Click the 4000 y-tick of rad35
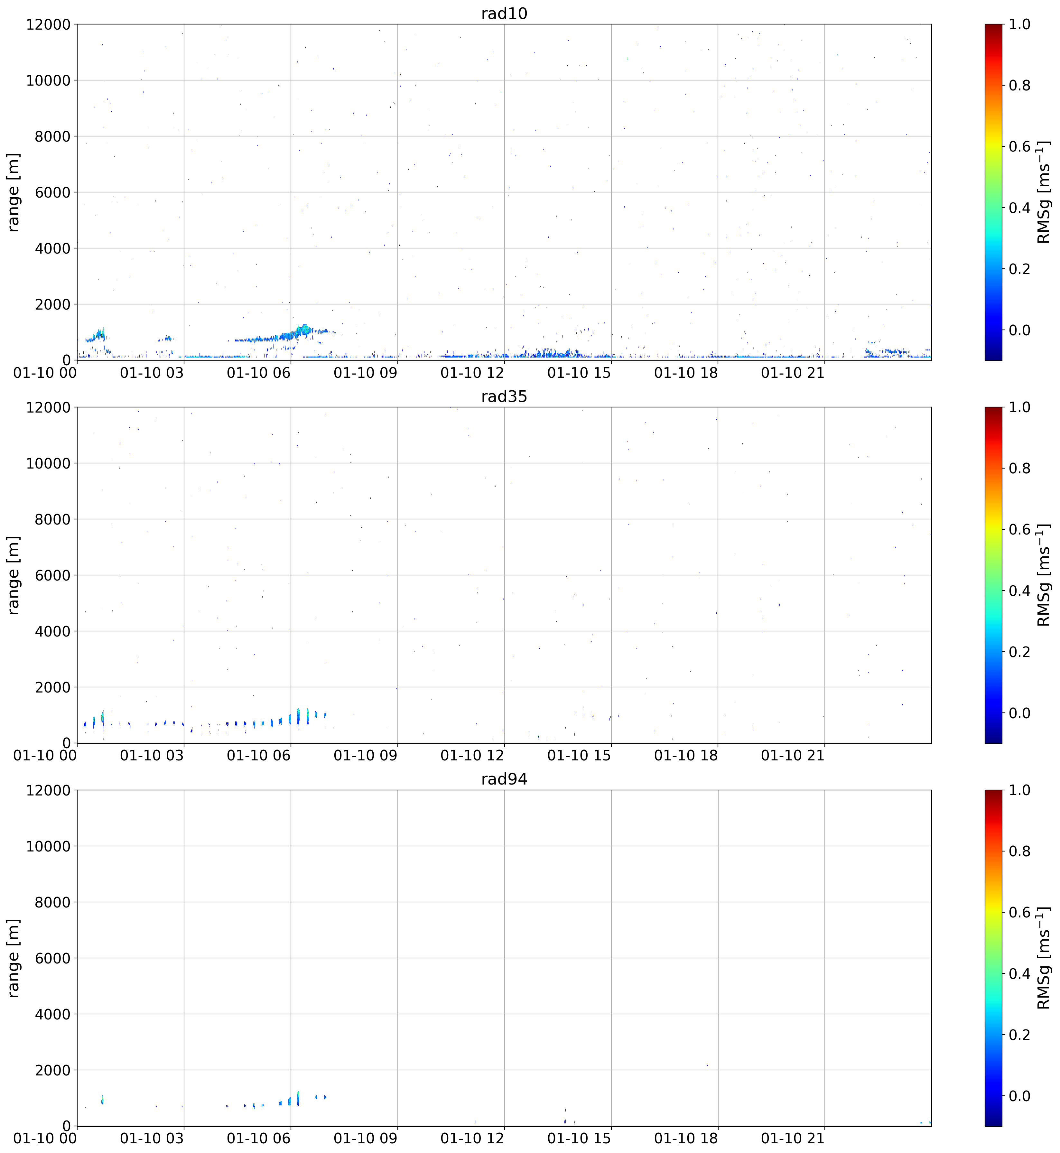The image size is (1060, 1153). click(x=52, y=631)
